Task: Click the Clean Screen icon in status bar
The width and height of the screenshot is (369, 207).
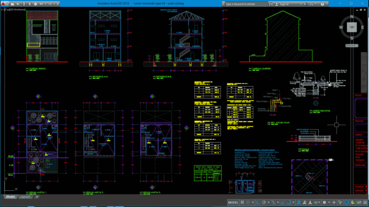Action: pos(359,202)
